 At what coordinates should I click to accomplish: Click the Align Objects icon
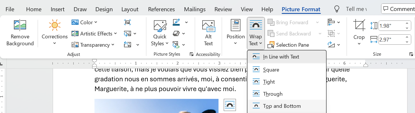click(331, 22)
